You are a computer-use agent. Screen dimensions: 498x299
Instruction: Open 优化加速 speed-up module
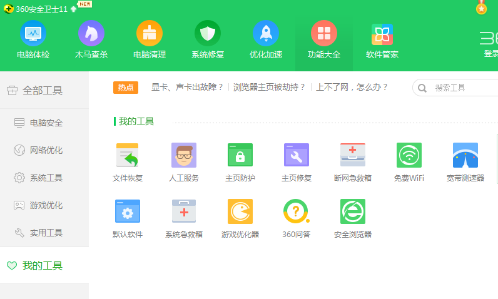(266, 40)
